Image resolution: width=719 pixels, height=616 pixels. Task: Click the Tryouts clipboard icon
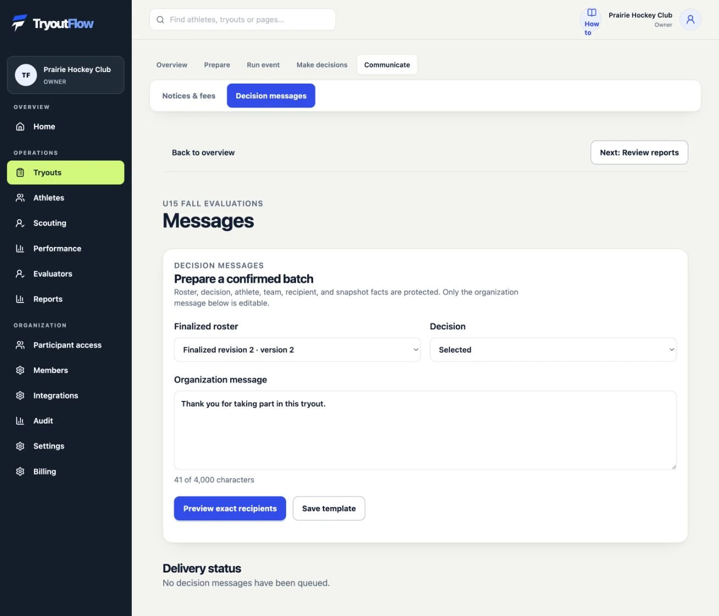pos(20,173)
